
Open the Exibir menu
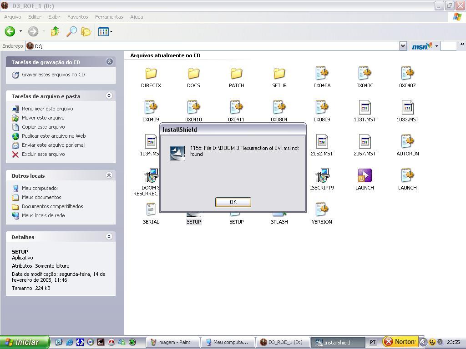pos(54,17)
